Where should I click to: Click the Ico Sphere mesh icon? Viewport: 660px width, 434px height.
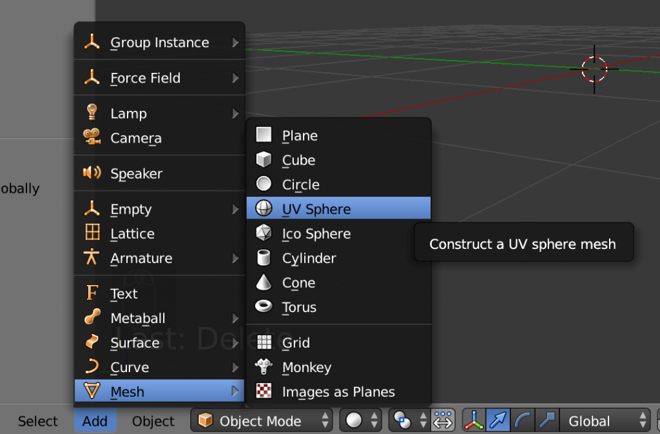click(x=264, y=233)
